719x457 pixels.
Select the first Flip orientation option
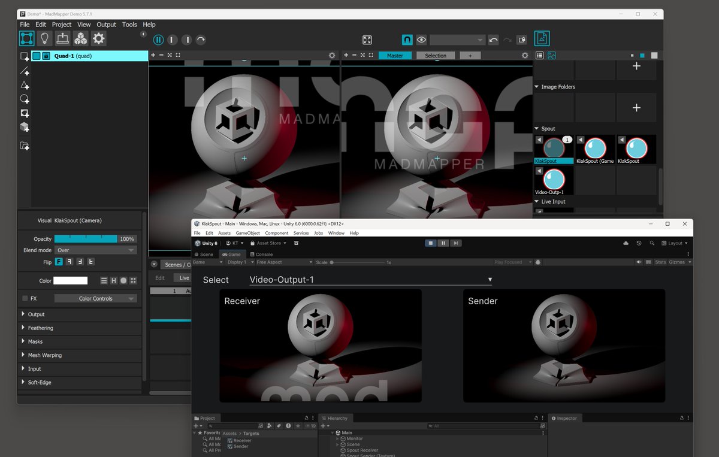[x=59, y=262]
